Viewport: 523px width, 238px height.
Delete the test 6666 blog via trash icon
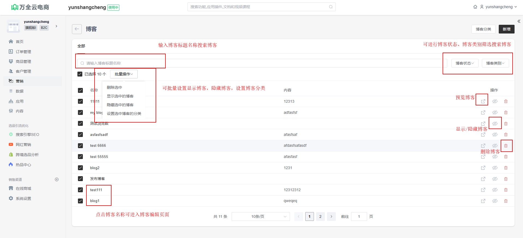tap(506, 146)
